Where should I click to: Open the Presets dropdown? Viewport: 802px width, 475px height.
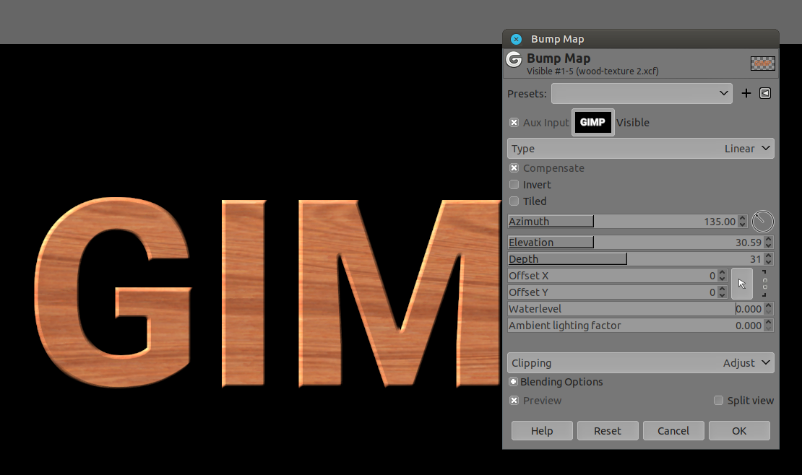642,94
